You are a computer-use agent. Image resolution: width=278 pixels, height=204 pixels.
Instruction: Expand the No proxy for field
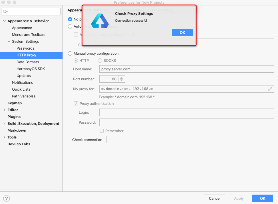(270, 89)
